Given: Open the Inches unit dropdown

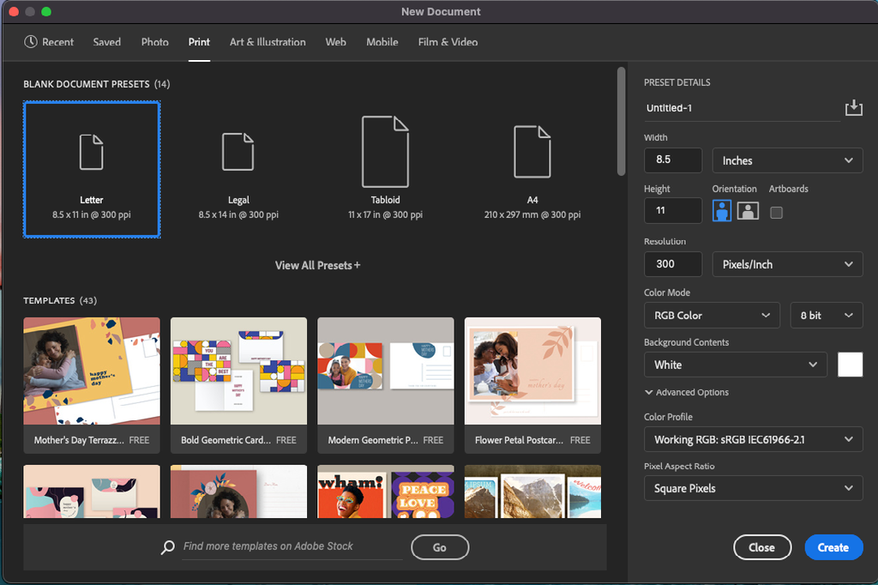Looking at the screenshot, I should pyautogui.click(x=787, y=160).
